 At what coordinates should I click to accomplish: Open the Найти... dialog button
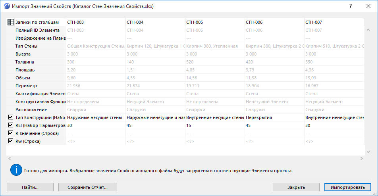[x=30, y=187]
